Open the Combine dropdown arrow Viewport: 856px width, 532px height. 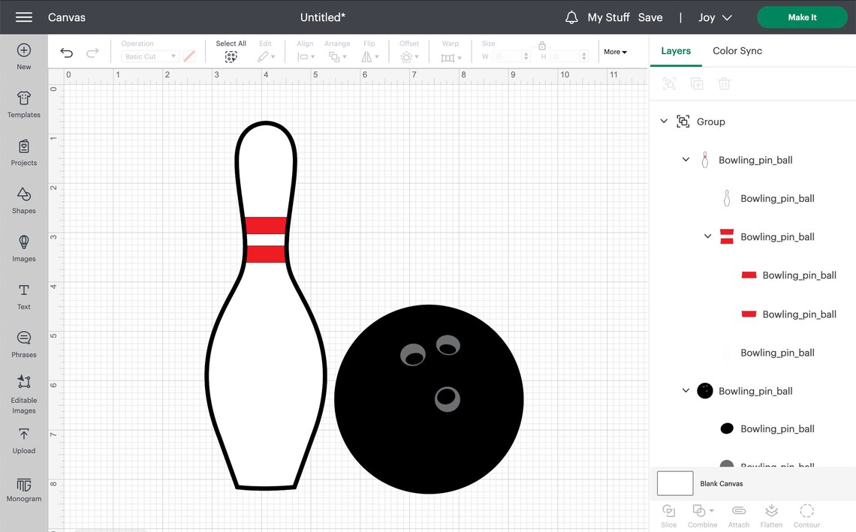[x=711, y=510]
